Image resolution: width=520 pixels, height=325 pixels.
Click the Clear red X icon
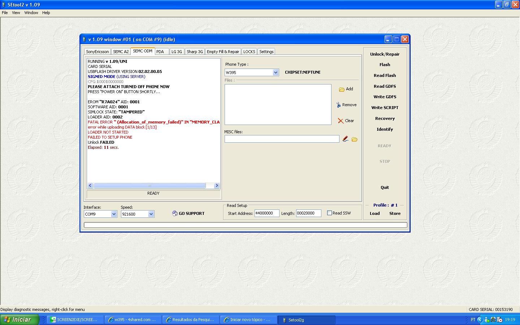click(341, 121)
